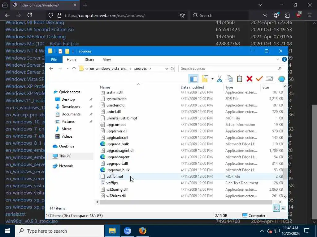Screen dimensions: 317x237
Task: Click the Firefox taskbar icon
Action: [x=142, y=231]
